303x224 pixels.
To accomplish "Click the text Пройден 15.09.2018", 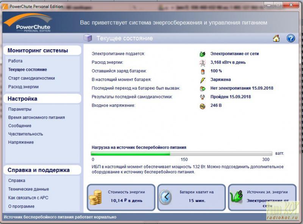I will coord(231,97).
